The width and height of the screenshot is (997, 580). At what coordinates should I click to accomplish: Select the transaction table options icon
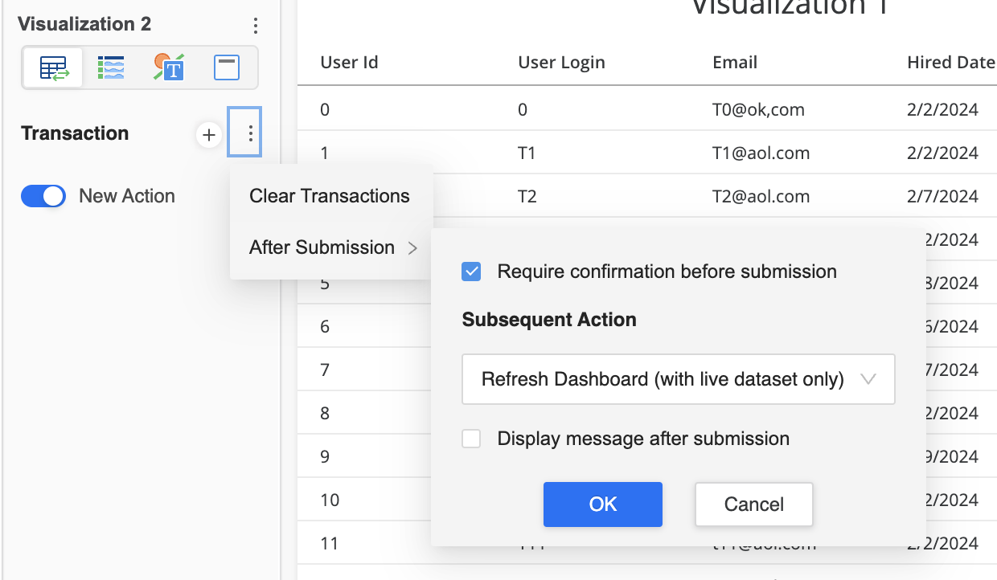(x=53, y=68)
